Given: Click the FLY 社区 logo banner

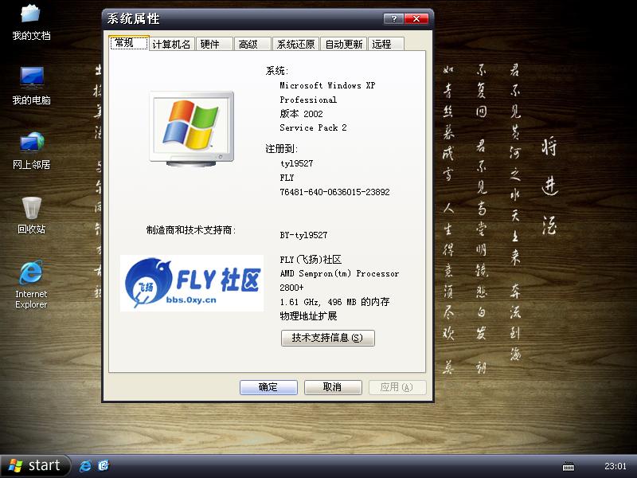Looking at the screenshot, I should pos(192,283).
